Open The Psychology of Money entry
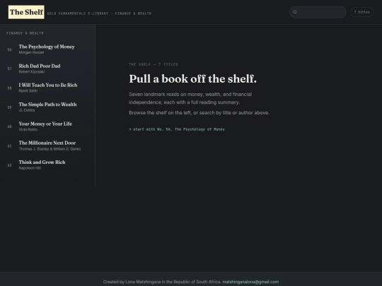Viewport: 382px width, 286px height. (x=47, y=49)
